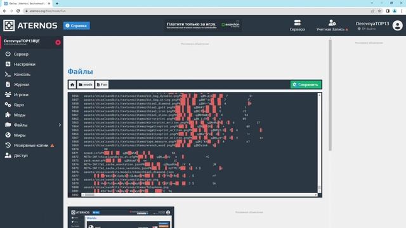Click the Выйти logout link
The width and height of the screenshot is (406, 228).
coord(369,28)
